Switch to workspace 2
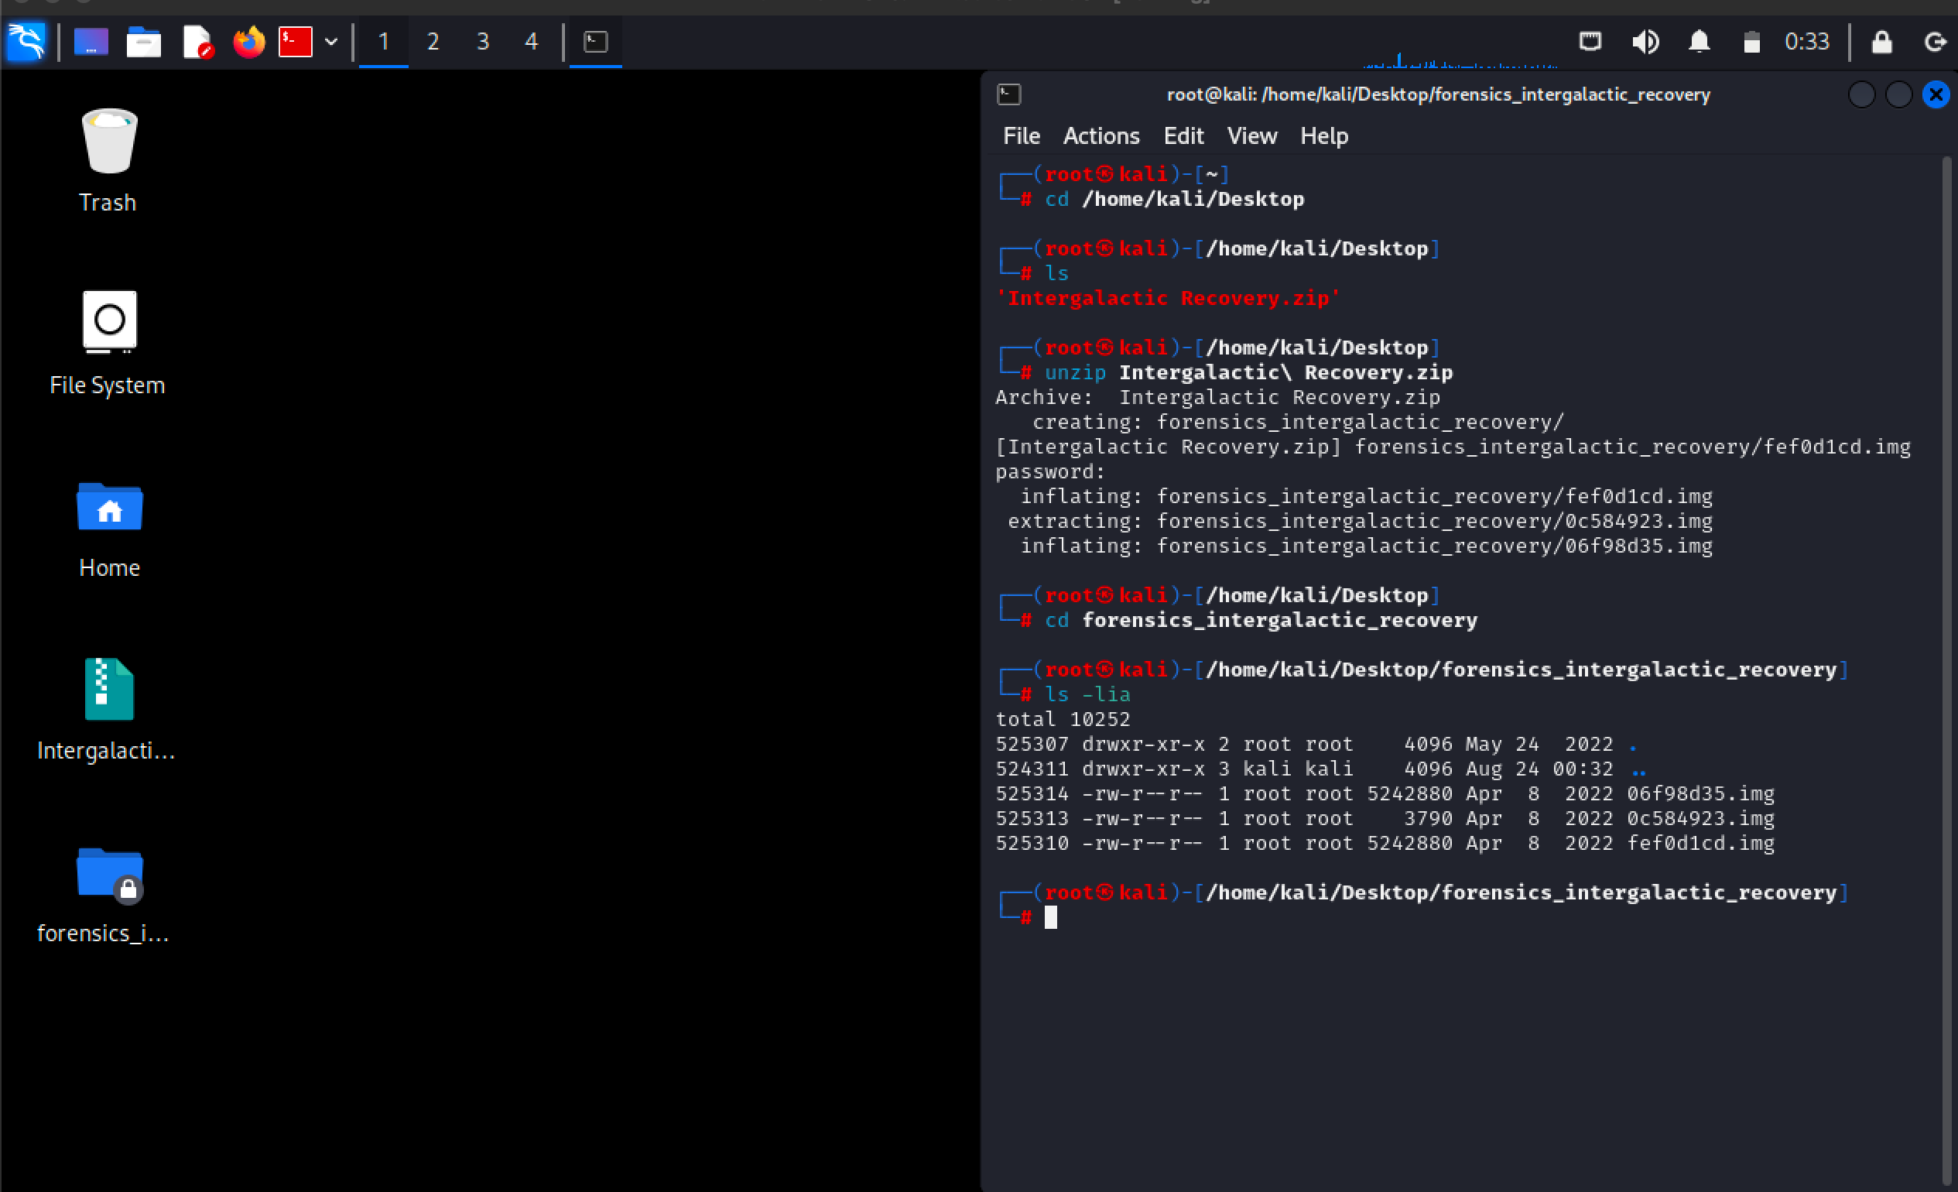This screenshot has height=1192, width=1958. [x=433, y=41]
